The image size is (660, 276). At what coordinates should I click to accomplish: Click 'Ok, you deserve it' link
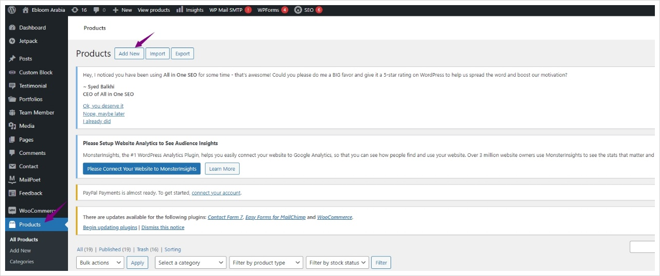point(103,106)
